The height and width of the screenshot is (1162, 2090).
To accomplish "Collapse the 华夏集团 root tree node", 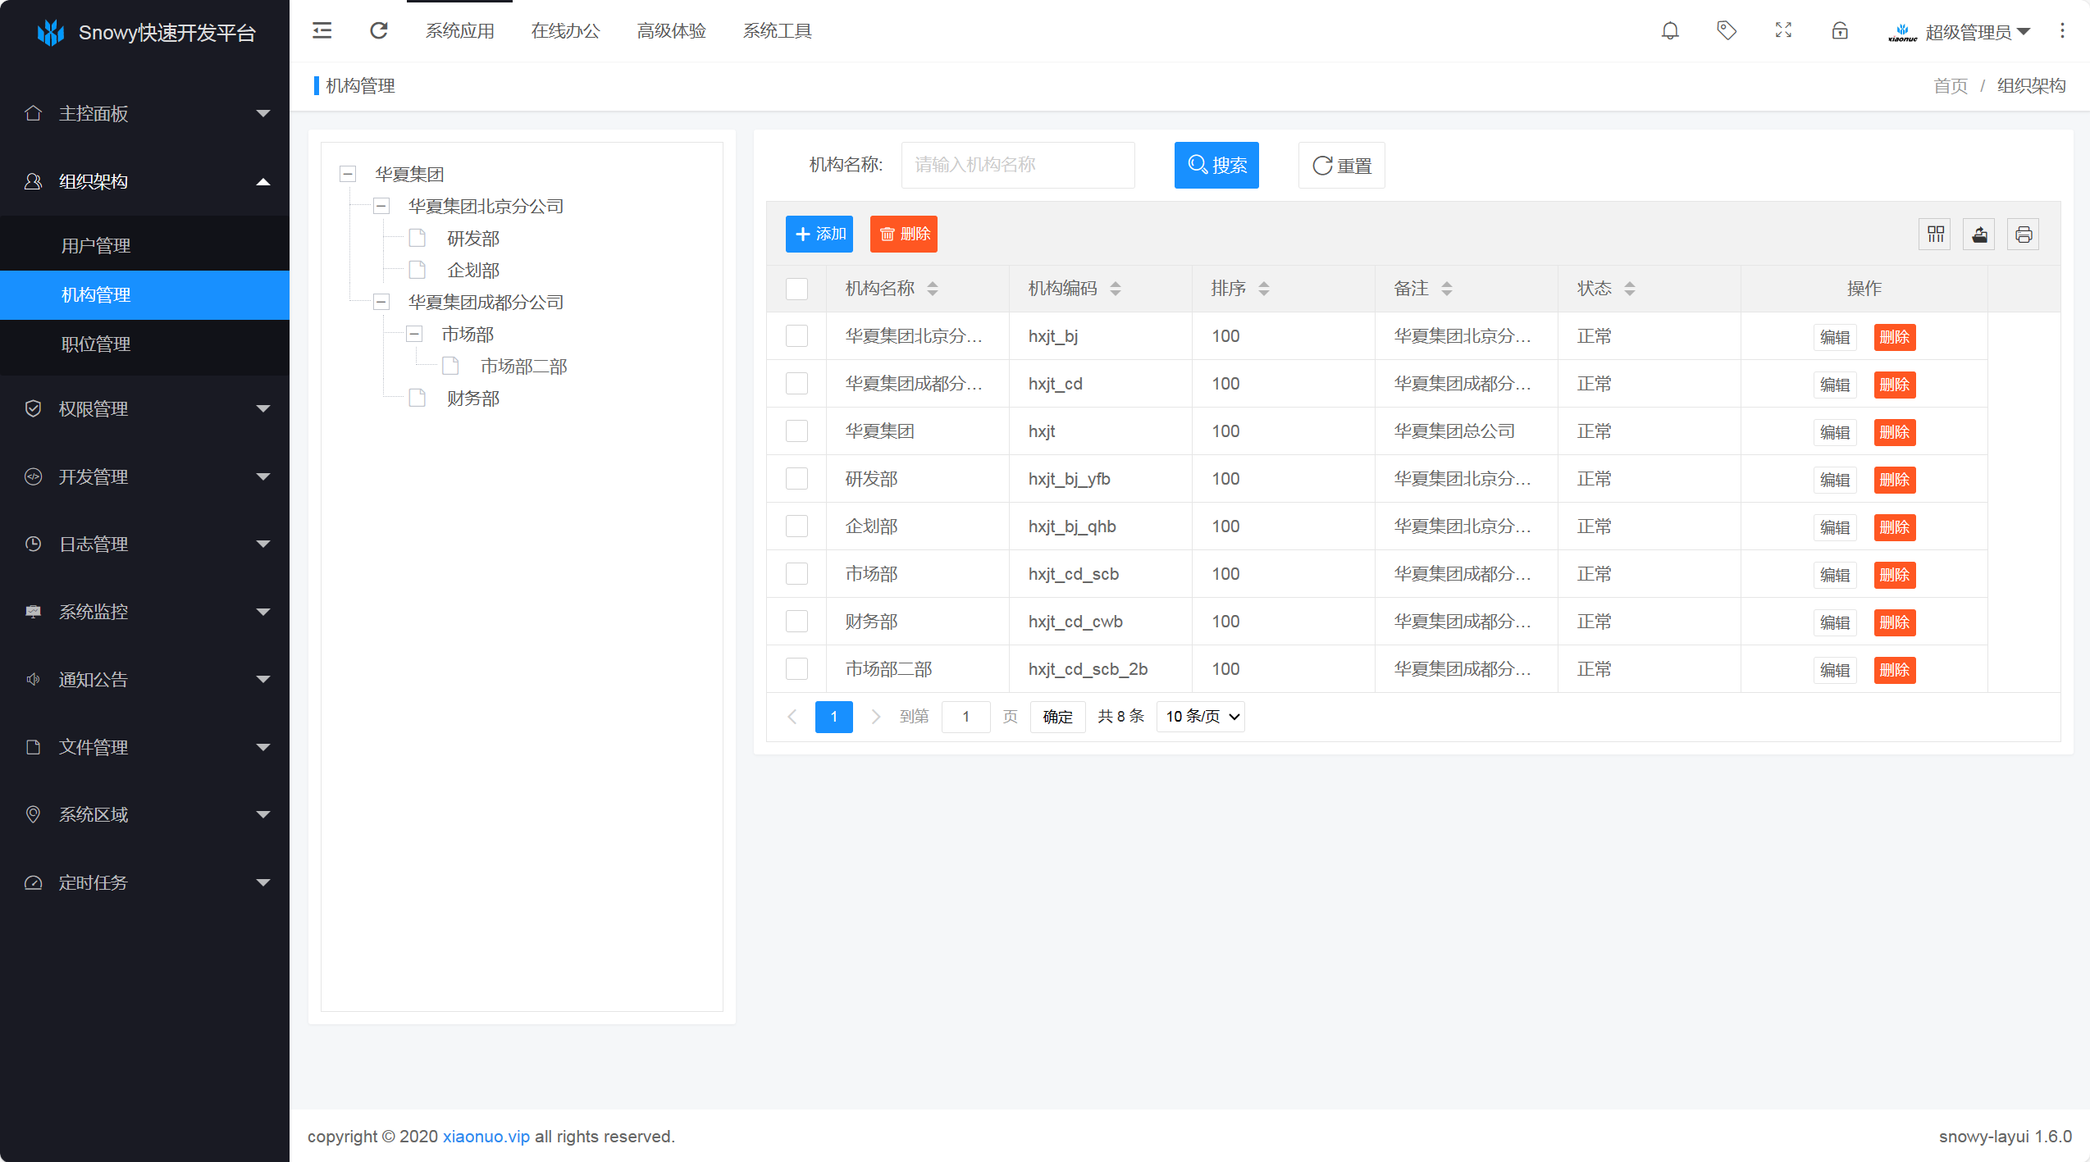I will (348, 174).
